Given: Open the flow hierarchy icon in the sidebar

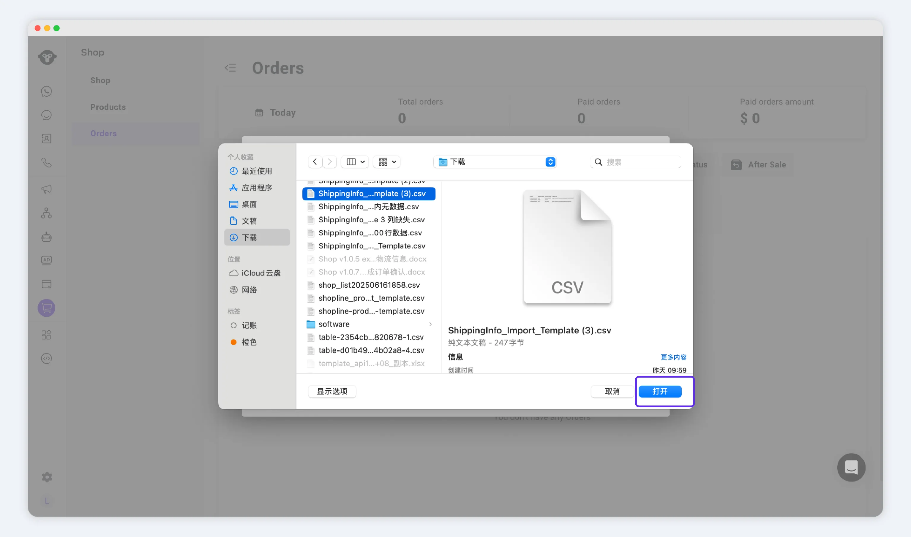Looking at the screenshot, I should point(46,213).
